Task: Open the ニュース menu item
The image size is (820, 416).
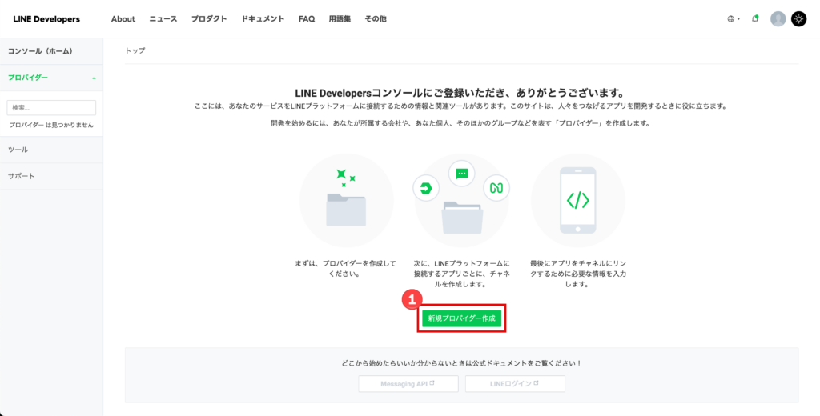Action: pos(163,19)
